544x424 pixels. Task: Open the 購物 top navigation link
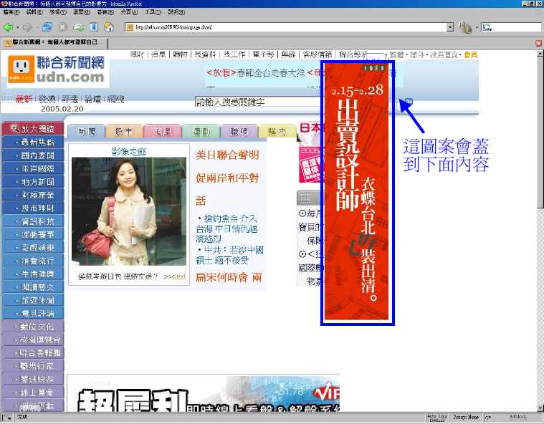click(180, 54)
